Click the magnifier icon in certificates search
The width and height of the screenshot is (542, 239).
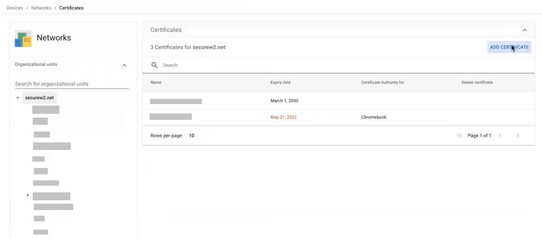154,65
